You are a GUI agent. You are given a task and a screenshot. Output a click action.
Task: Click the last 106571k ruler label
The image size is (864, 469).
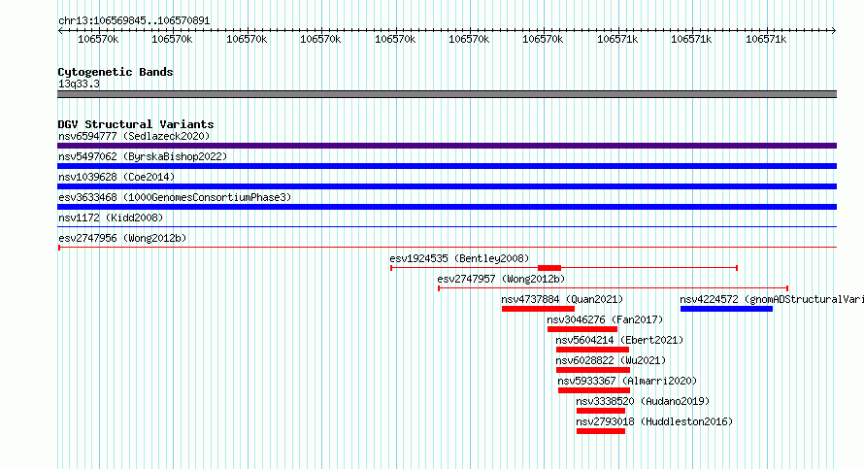pos(766,40)
